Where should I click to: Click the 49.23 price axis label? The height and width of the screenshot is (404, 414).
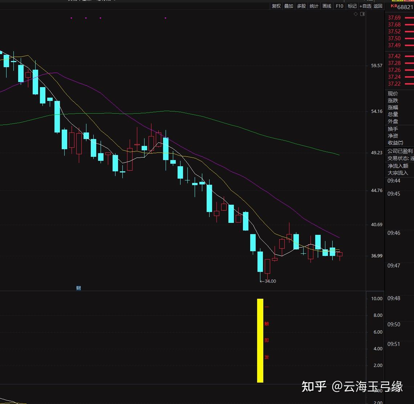[377, 152]
